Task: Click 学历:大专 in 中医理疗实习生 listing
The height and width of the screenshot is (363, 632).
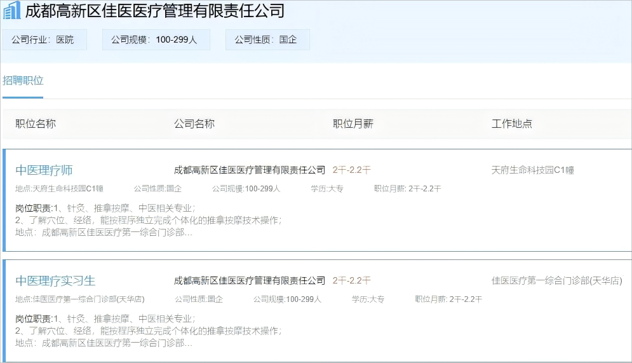Action: click(x=368, y=299)
